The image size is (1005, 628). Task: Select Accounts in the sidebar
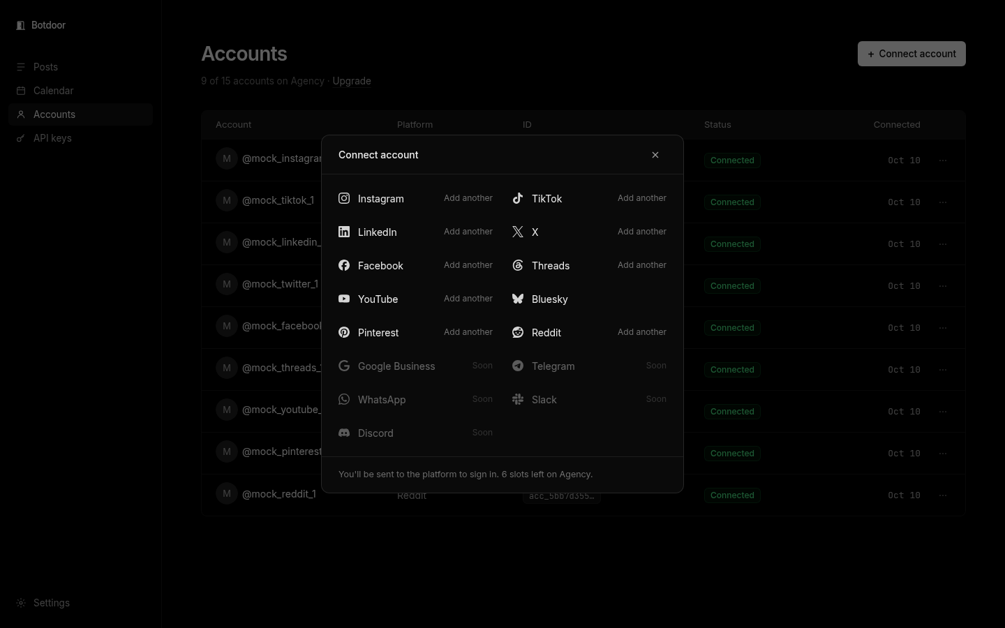(x=80, y=114)
